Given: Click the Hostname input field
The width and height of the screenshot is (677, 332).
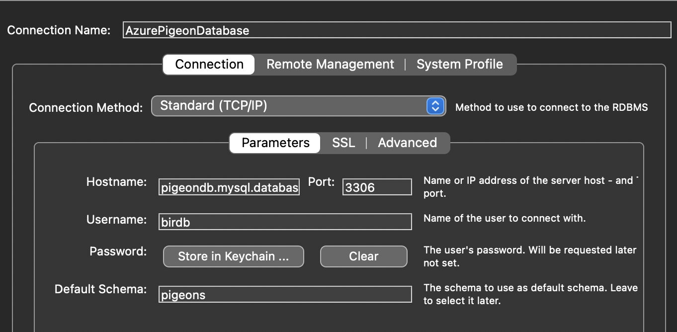Looking at the screenshot, I should (x=229, y=187).
